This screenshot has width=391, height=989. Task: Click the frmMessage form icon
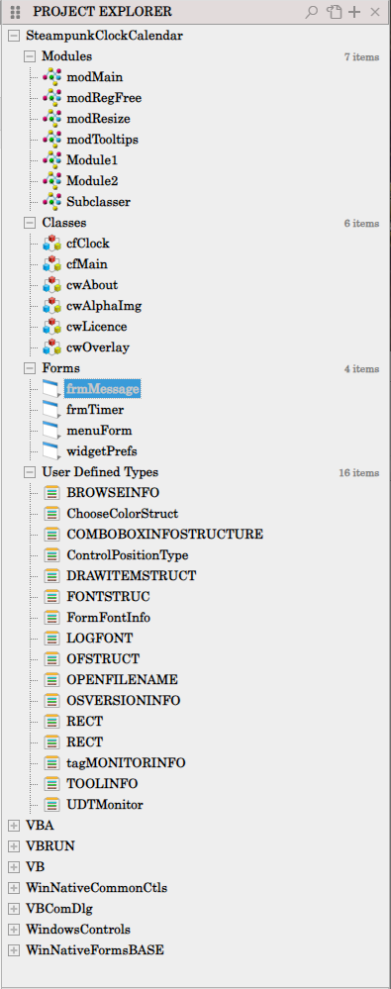click(x=52, y=389)
